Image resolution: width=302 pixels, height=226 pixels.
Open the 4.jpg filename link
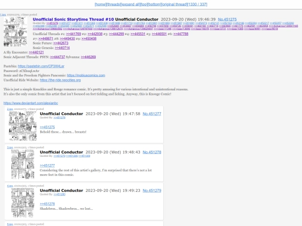click(10, 186)
